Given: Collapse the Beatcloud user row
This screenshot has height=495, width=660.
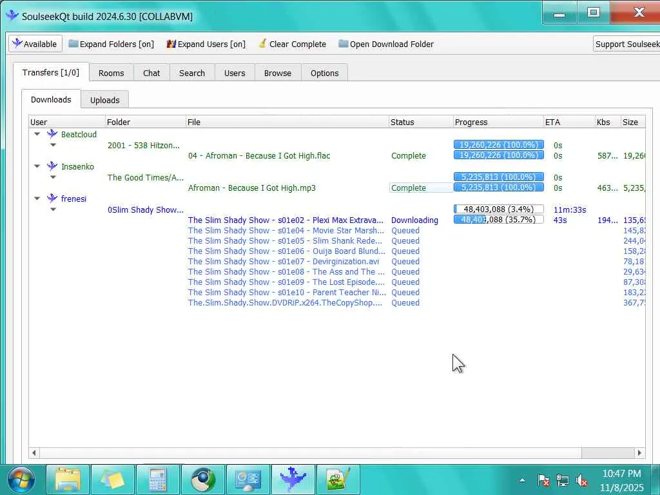Looking at the screenshot, I should pyautogui.click(x=37, y=134).
